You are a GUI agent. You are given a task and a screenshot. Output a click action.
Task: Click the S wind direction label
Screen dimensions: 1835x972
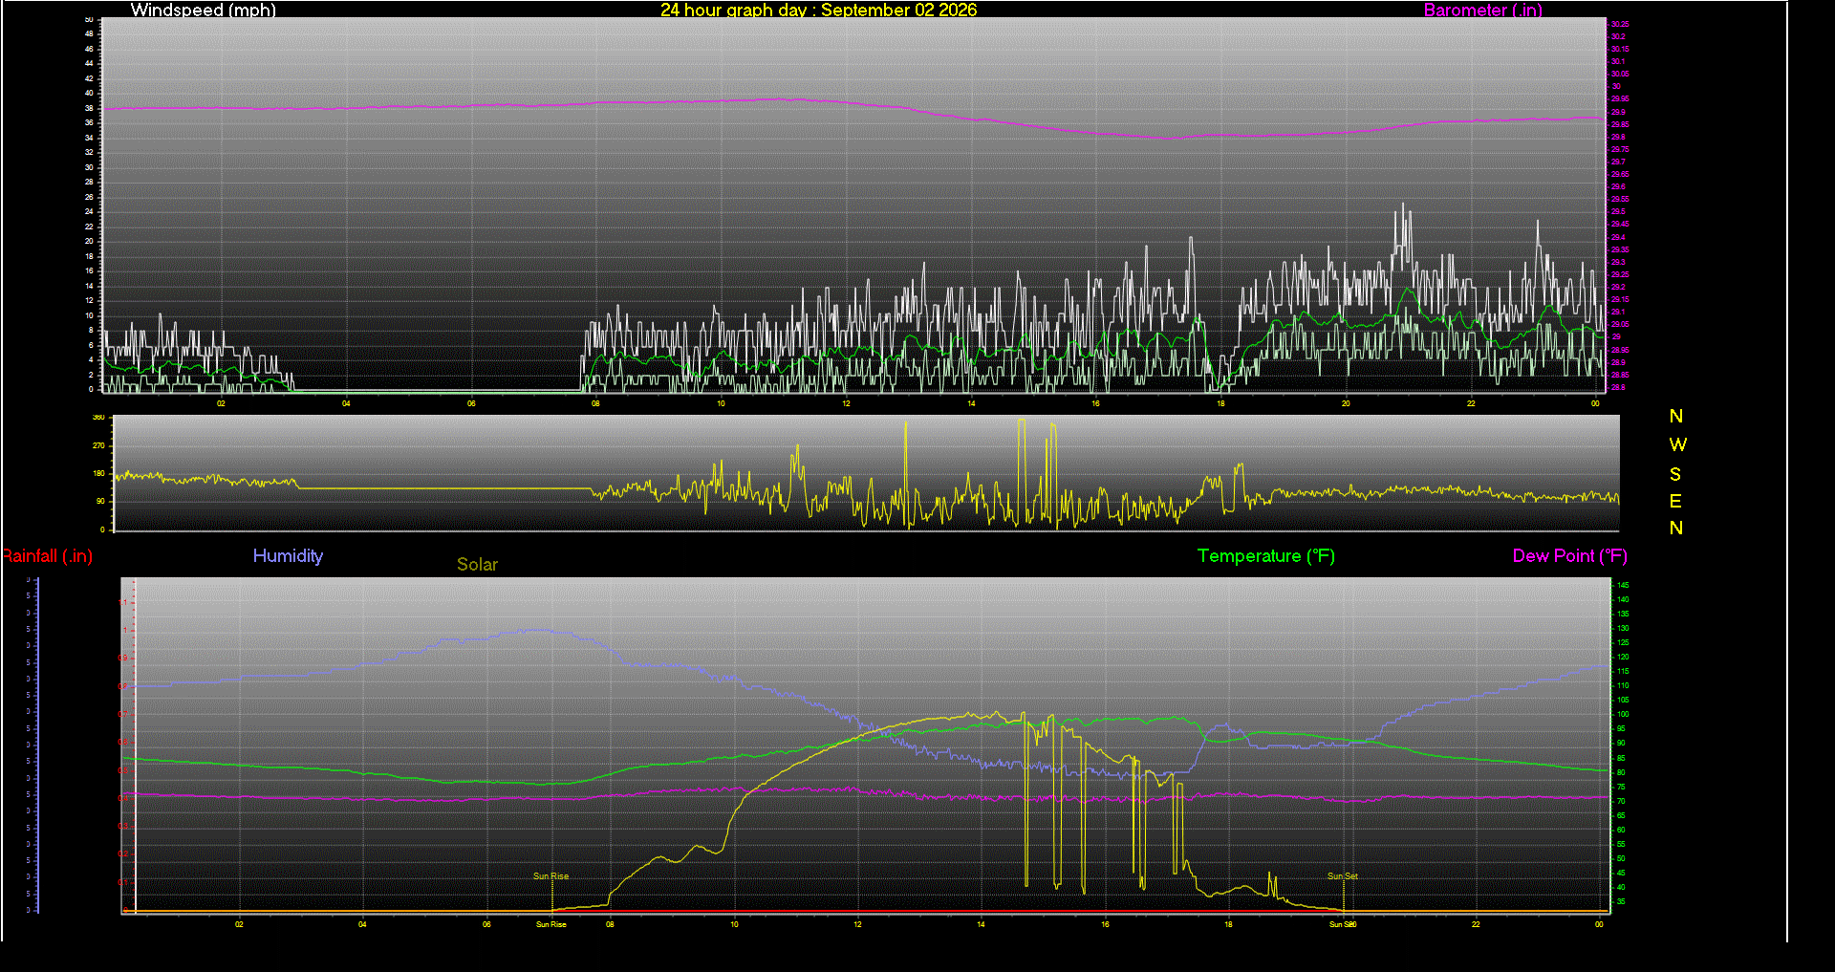click(1675, 474)
